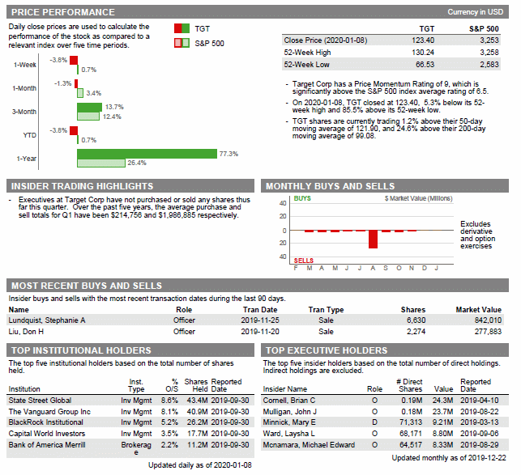Click the TGT legend color swatch
Screen dimensions: 521x475
[x=181, y=28]
